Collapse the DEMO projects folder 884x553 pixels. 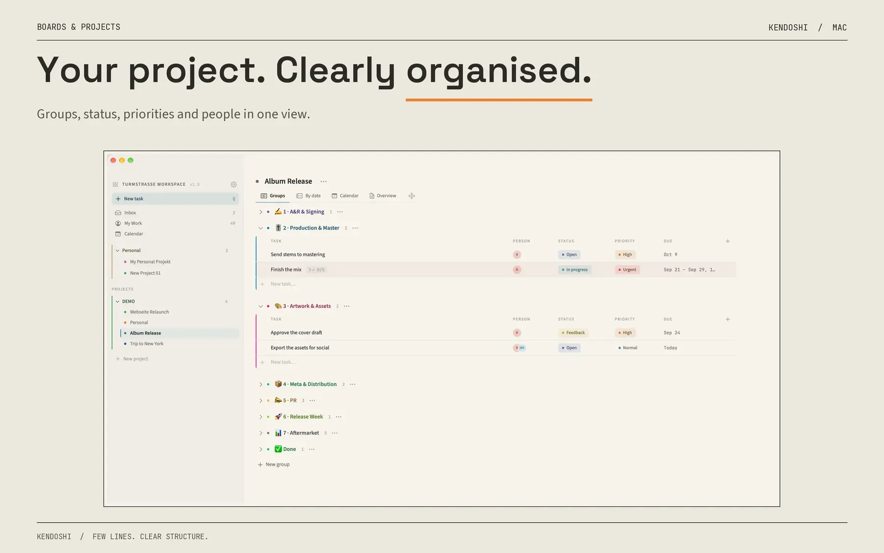pyautogui.click(x=117, y=302)
